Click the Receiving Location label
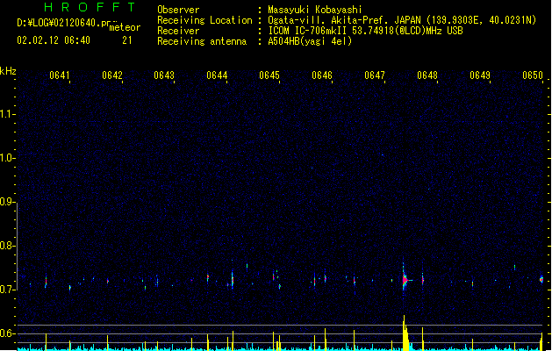 204,20
